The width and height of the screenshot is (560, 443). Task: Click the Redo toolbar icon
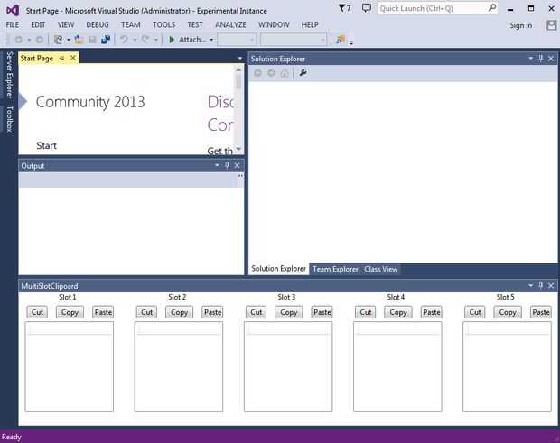(145, 39)
